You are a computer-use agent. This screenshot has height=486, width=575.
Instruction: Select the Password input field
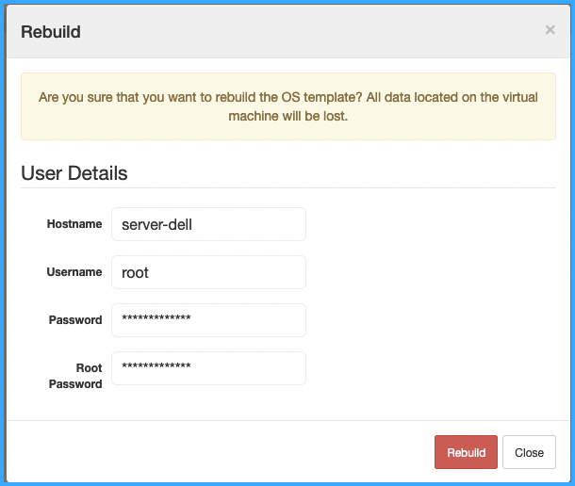[x=208, y=320]
